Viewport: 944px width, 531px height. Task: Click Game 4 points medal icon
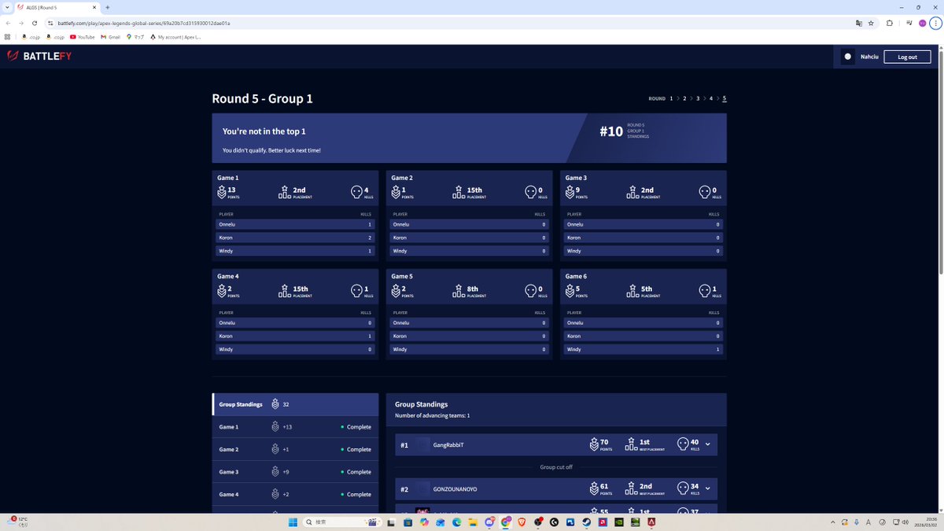click(221, 290)
